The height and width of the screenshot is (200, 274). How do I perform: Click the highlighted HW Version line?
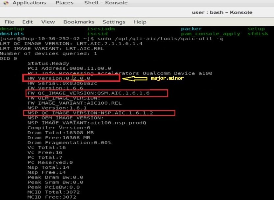pos(71,78)
